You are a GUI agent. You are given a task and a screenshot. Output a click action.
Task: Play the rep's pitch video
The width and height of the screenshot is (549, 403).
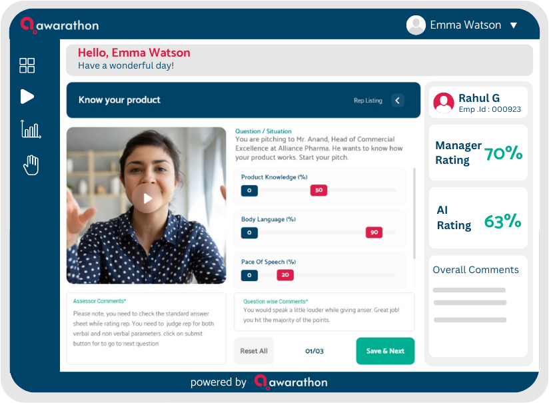(x=147, y=199)
